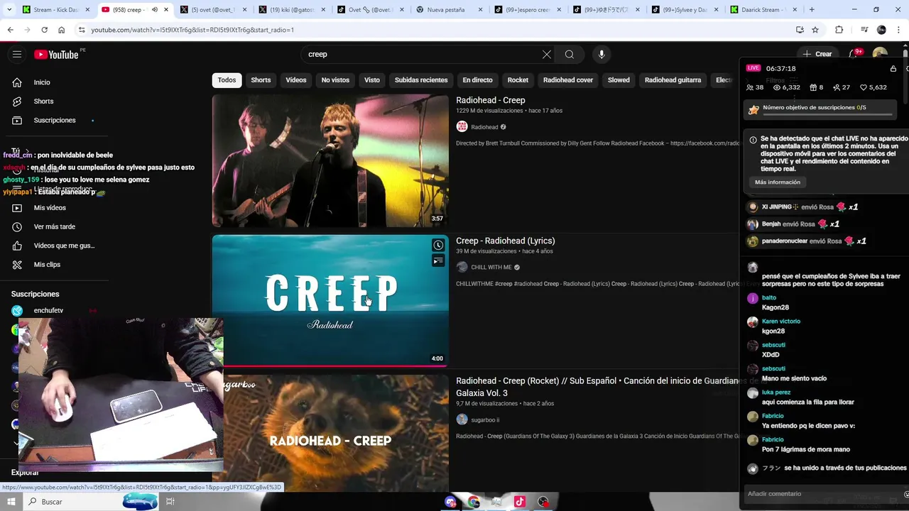
Task: Open TikTok from the Windows taskbar
Action: click(520, 502)
